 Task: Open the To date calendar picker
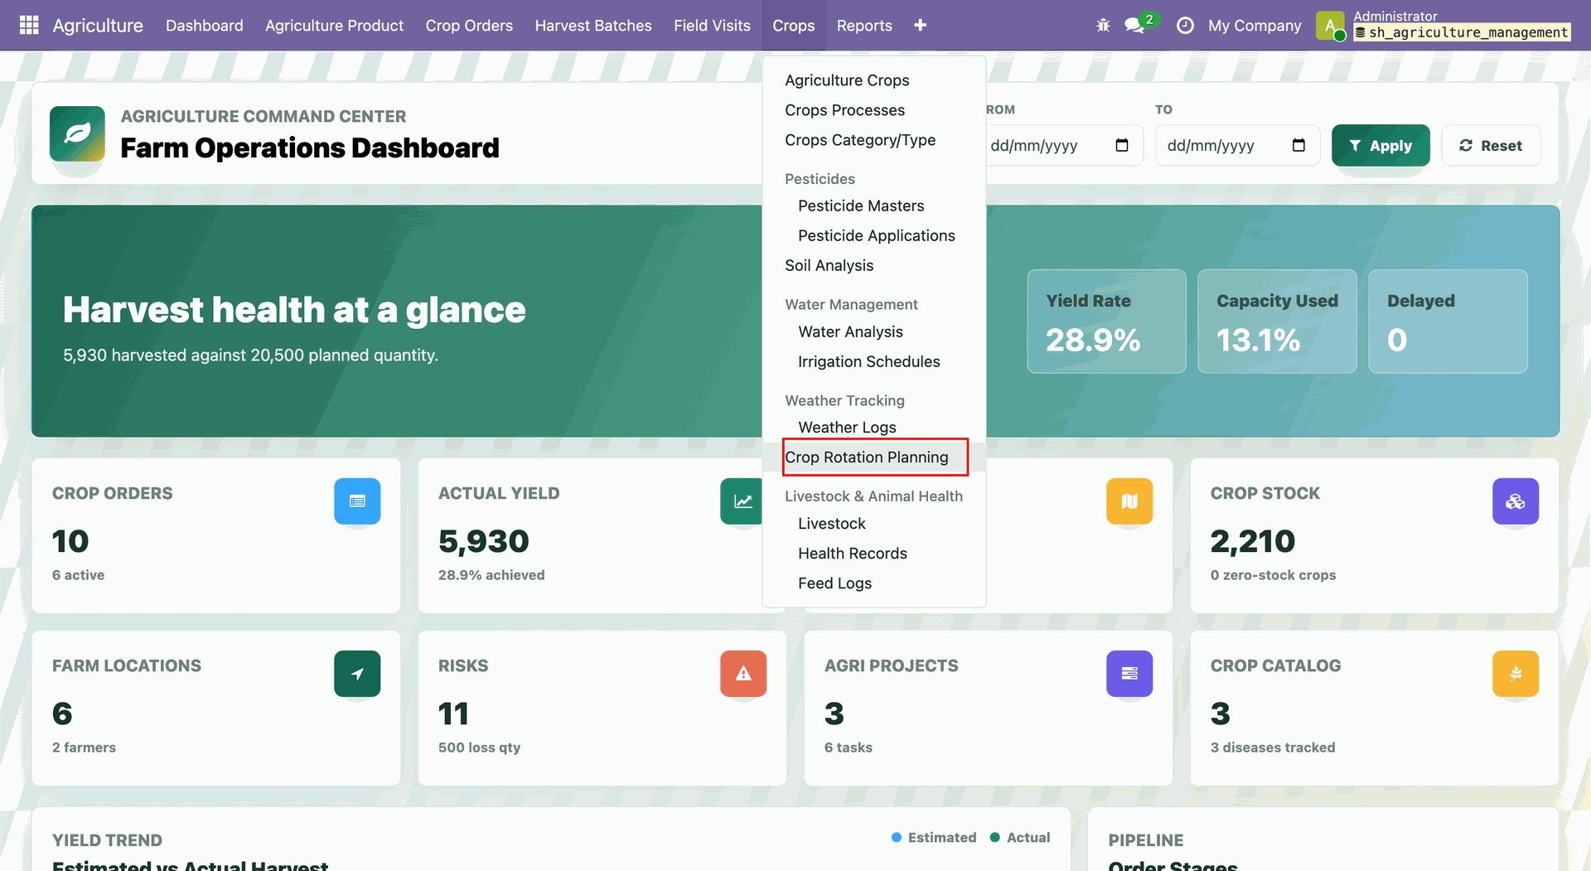tap(1298, 146)
